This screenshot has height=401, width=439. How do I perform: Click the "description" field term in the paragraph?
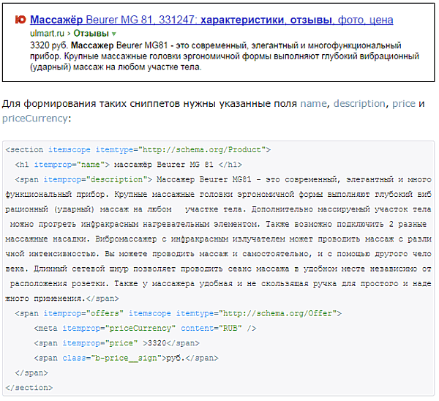click(x=359, y=104)
